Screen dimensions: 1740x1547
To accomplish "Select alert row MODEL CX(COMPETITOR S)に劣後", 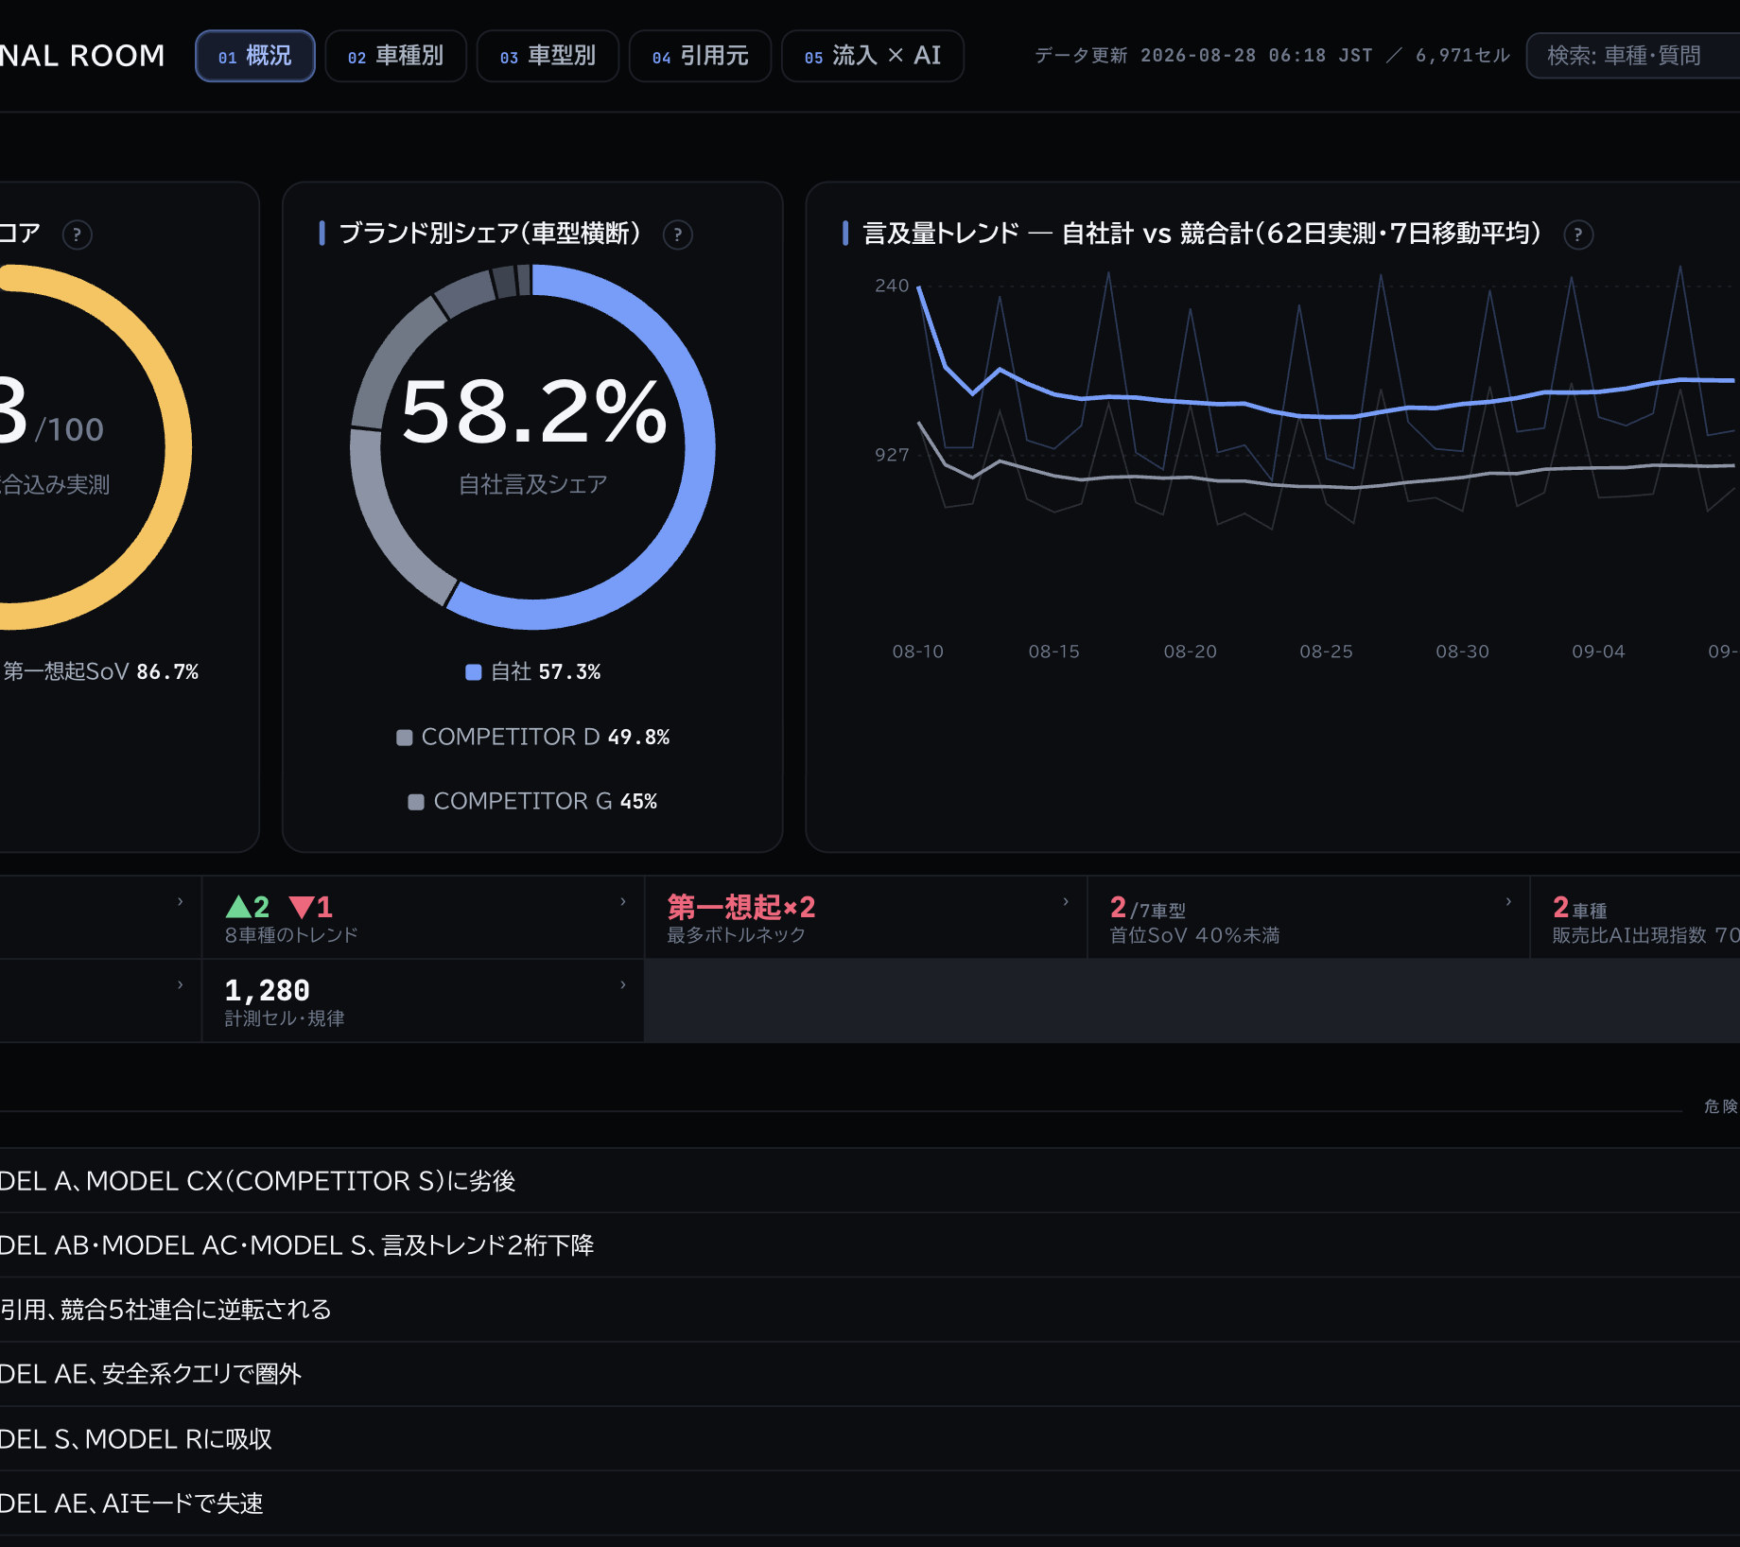I will pos(870,1181).
